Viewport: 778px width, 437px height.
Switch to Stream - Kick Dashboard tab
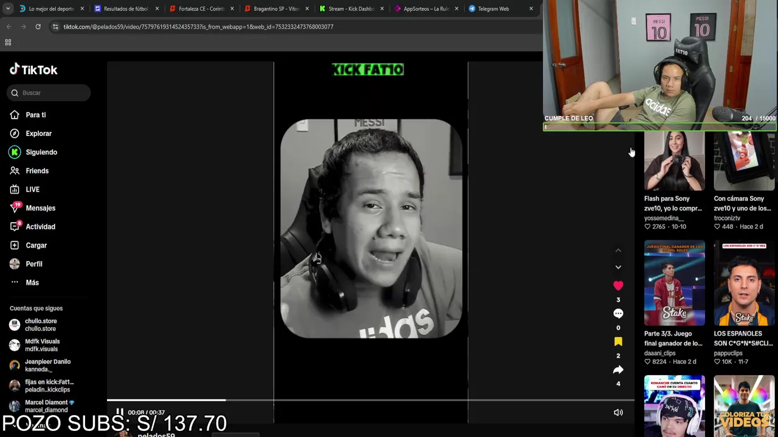click(x=351, y=8)
